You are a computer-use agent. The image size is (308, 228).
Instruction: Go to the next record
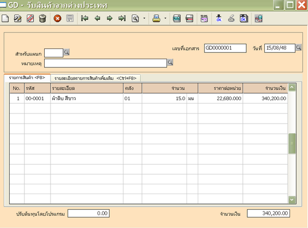tap(109, 19)
